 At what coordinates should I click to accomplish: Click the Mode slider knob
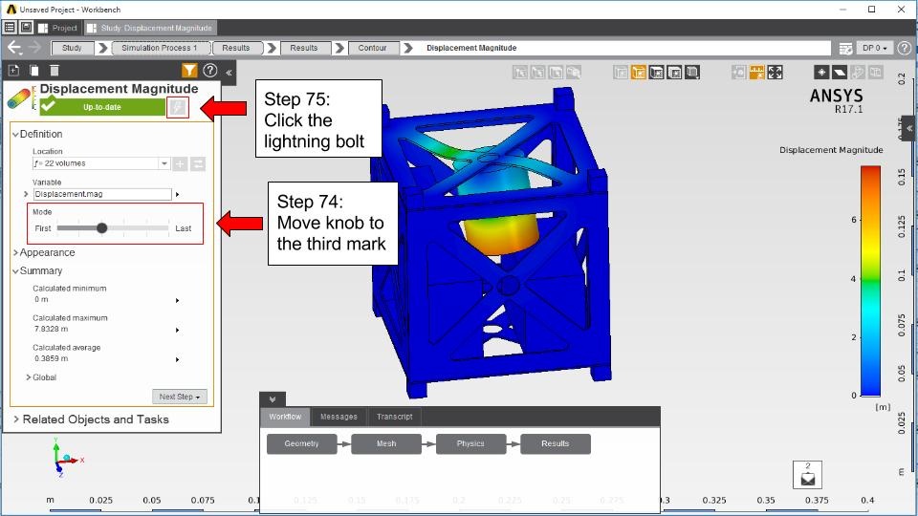[102, 228]
